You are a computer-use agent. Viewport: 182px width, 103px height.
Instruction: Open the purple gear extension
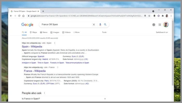[159, 16]
